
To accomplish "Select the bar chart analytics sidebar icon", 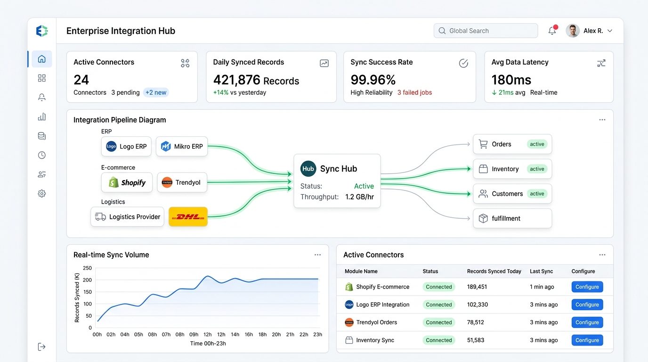I will click(42, 116).
